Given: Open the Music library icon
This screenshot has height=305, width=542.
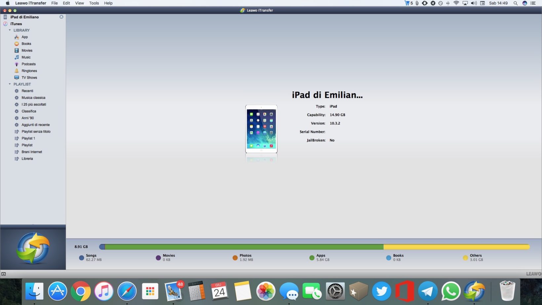Looking at the screenshot, I should click(17, 57).
